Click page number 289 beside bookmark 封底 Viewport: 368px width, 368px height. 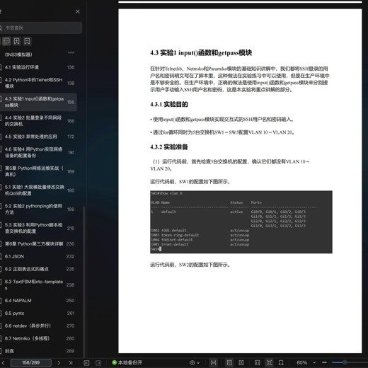click(70, 351)
